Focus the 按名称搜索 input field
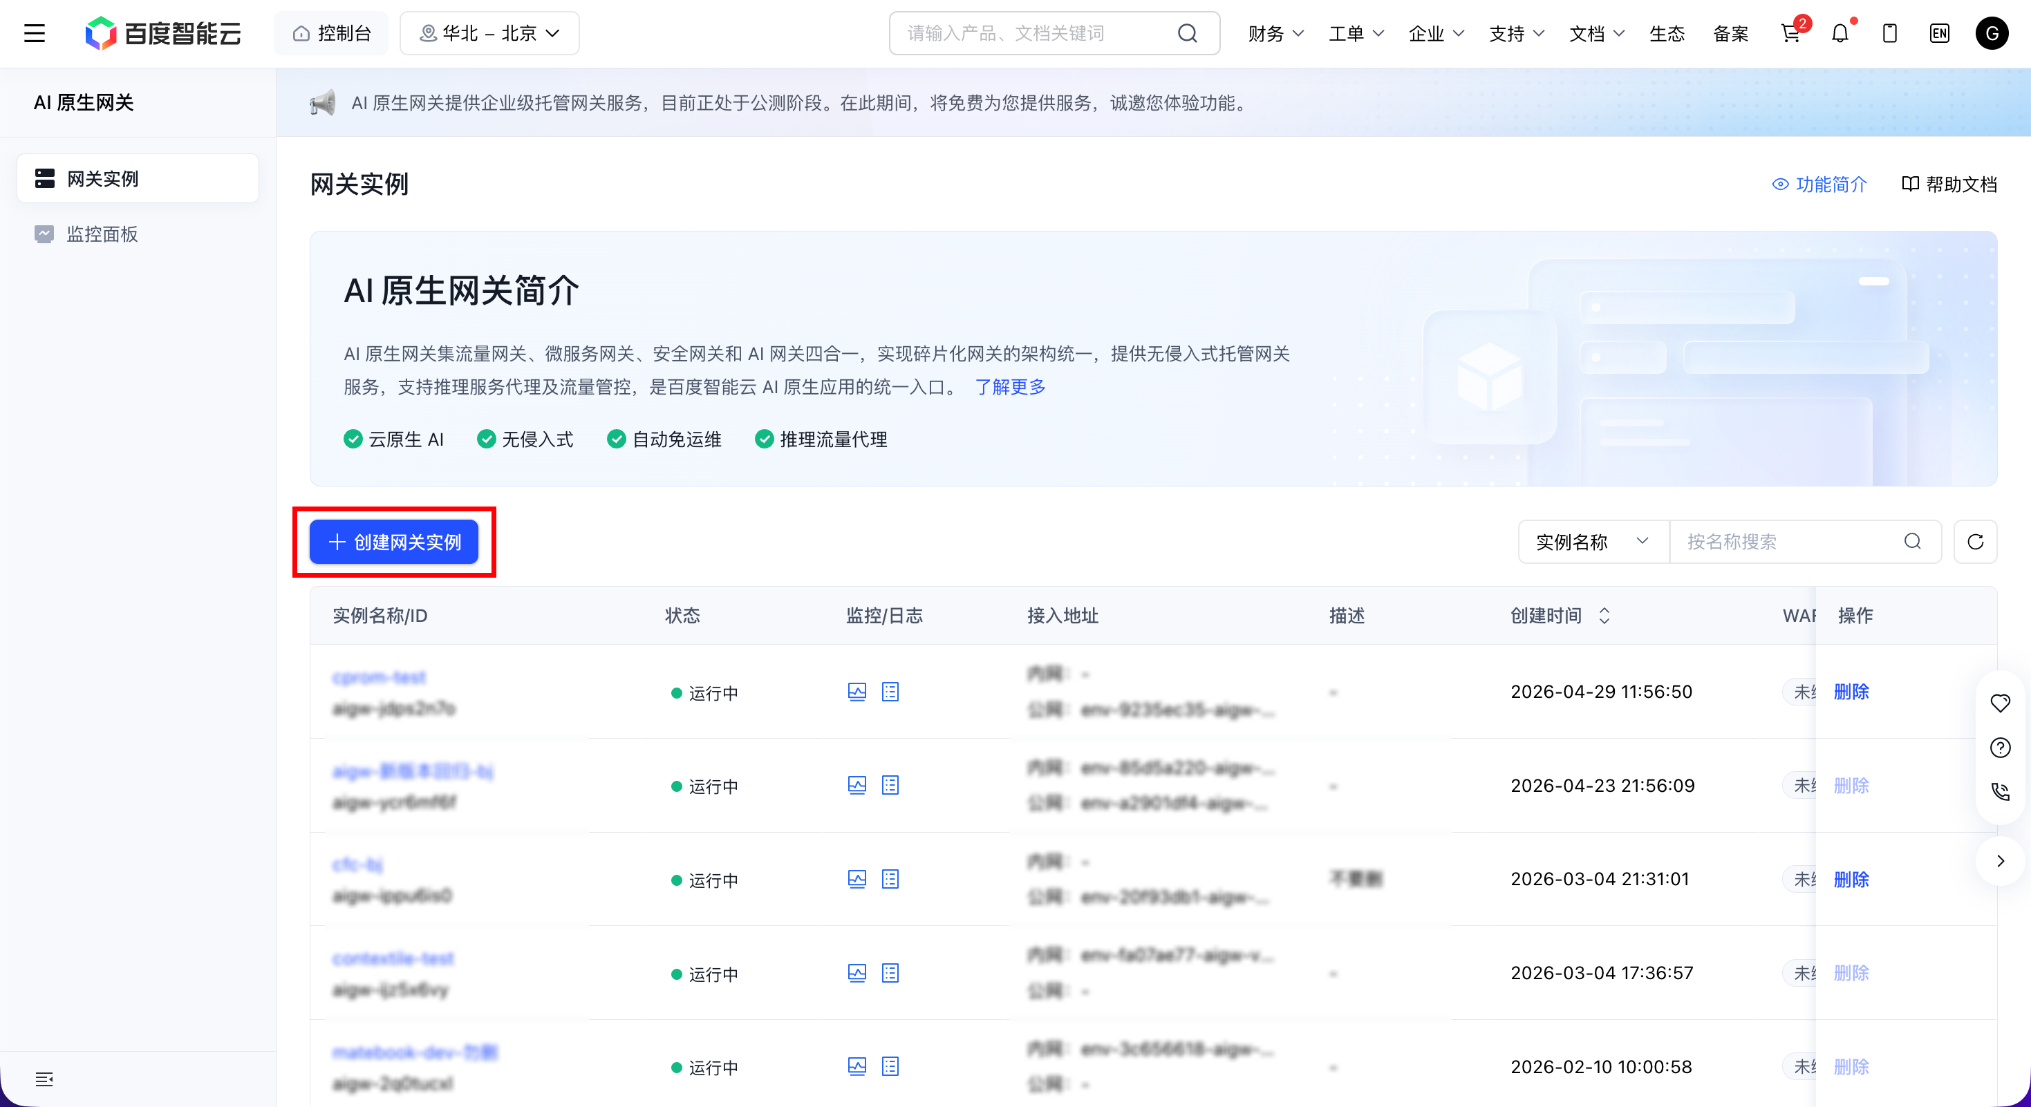The image size is (2031, 1107). point(1805,541)
